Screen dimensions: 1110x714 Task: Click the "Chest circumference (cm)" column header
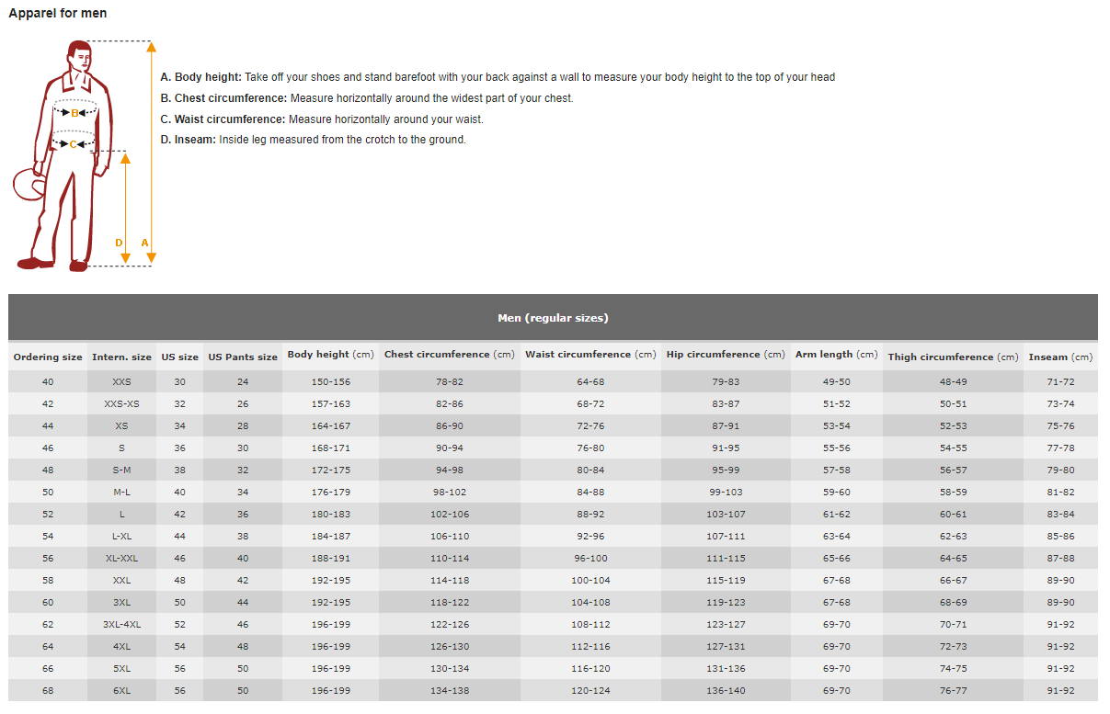pyautogui.click(x=450, y=355)
